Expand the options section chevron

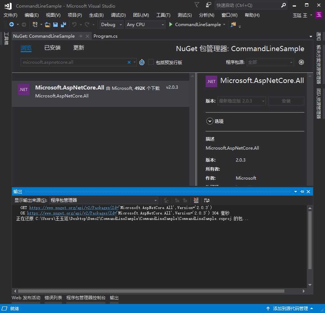(x=210, y=121)
